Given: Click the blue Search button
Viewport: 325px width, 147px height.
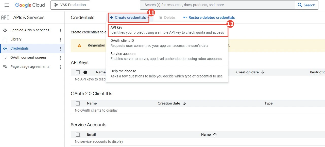Looking at the screenshot, I should click(306, 5).
